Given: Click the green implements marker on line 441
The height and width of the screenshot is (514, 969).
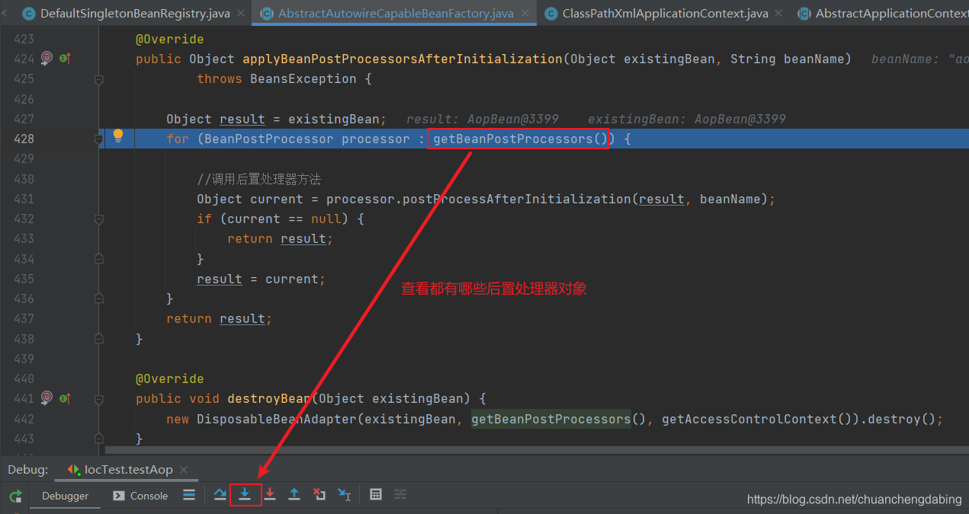Looking at the screenshot, I should pos(65,397).
